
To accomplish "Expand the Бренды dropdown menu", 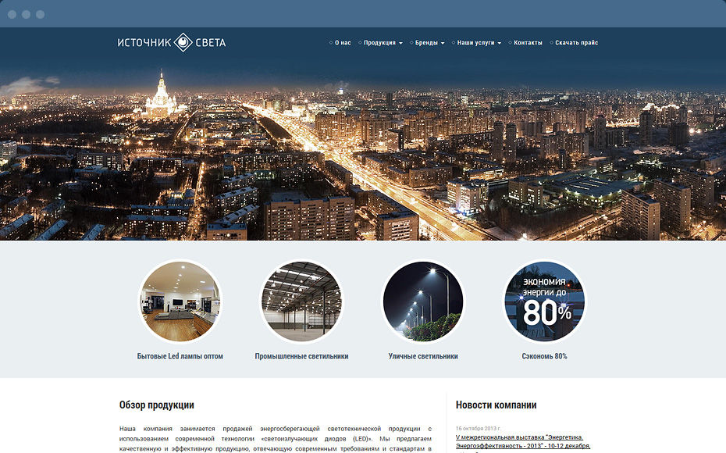I will (429, 43).
